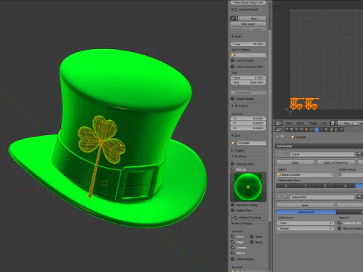363x272 pixels.
Task: Click the UV/Image editor type icon
Action: point(278,123)
